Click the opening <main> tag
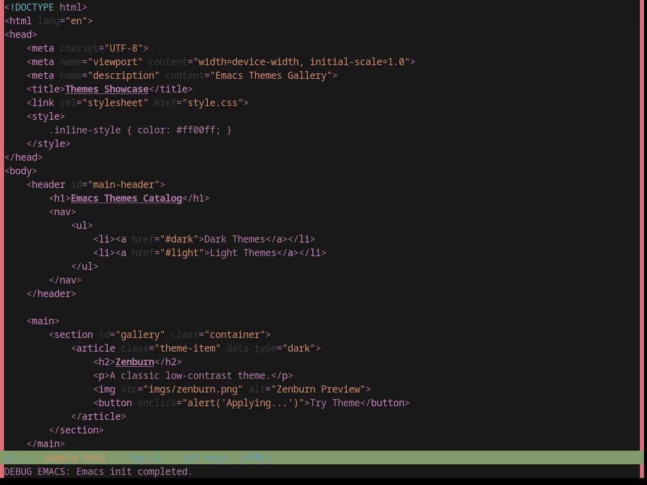This screenshot has height=485, width=647. click(43, 321)
